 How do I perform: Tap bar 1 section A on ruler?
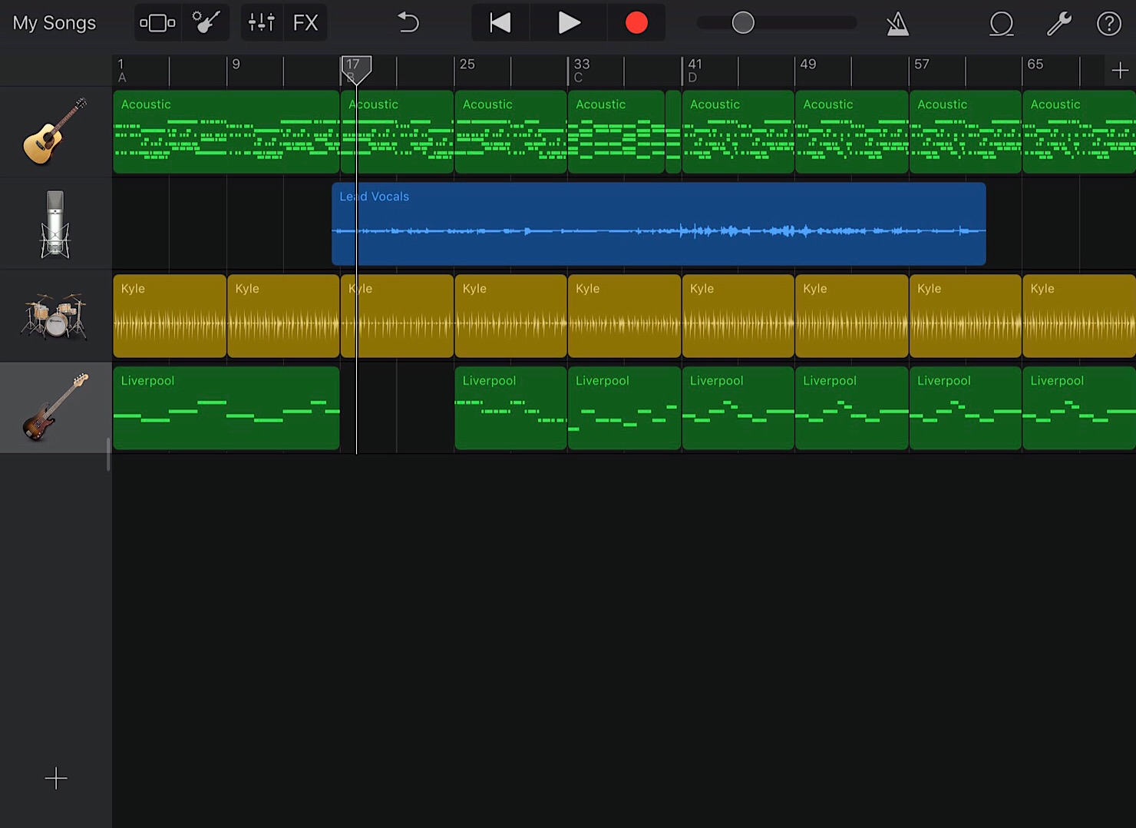tap(121, 70)
